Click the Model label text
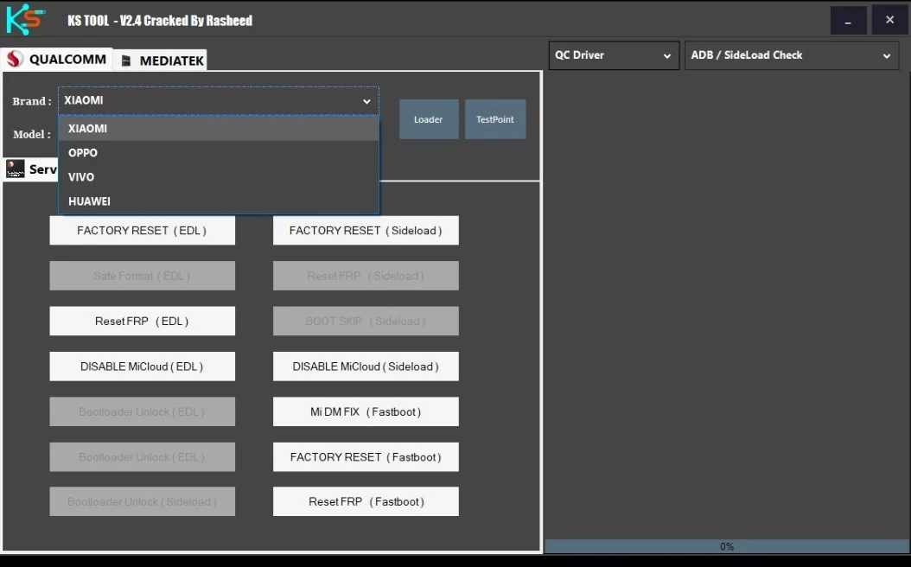This screenshot has height=567, width=911. click(31, 134)
